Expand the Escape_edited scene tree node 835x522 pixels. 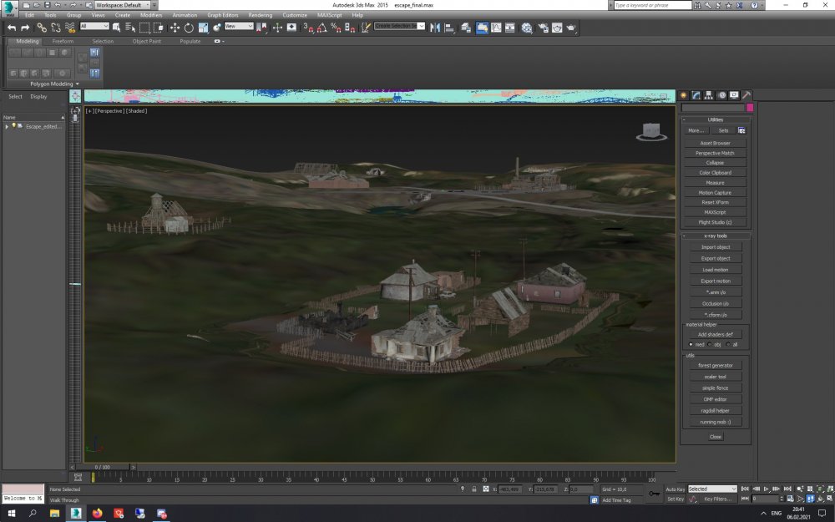tap(7, 126)
